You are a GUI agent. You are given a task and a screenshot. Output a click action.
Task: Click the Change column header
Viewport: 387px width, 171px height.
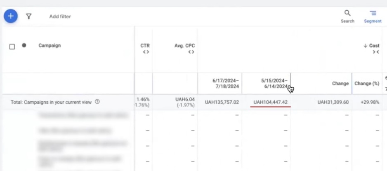pyautogui.click(x=340, y=83)
